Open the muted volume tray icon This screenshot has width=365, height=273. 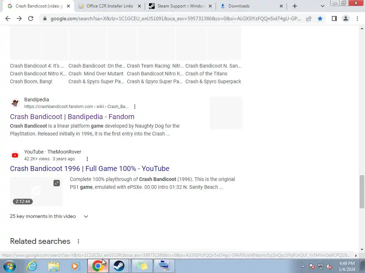pyautogui.click(x=329, y=267)
